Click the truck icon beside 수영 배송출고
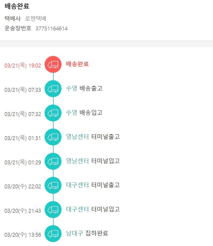 pyautogui.click(x=53, y=89)
